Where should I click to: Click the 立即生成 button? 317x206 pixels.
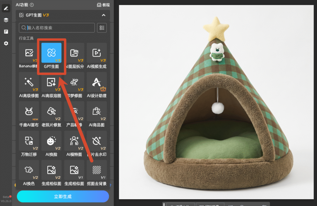pyautogui.click(x=63, y=196)
